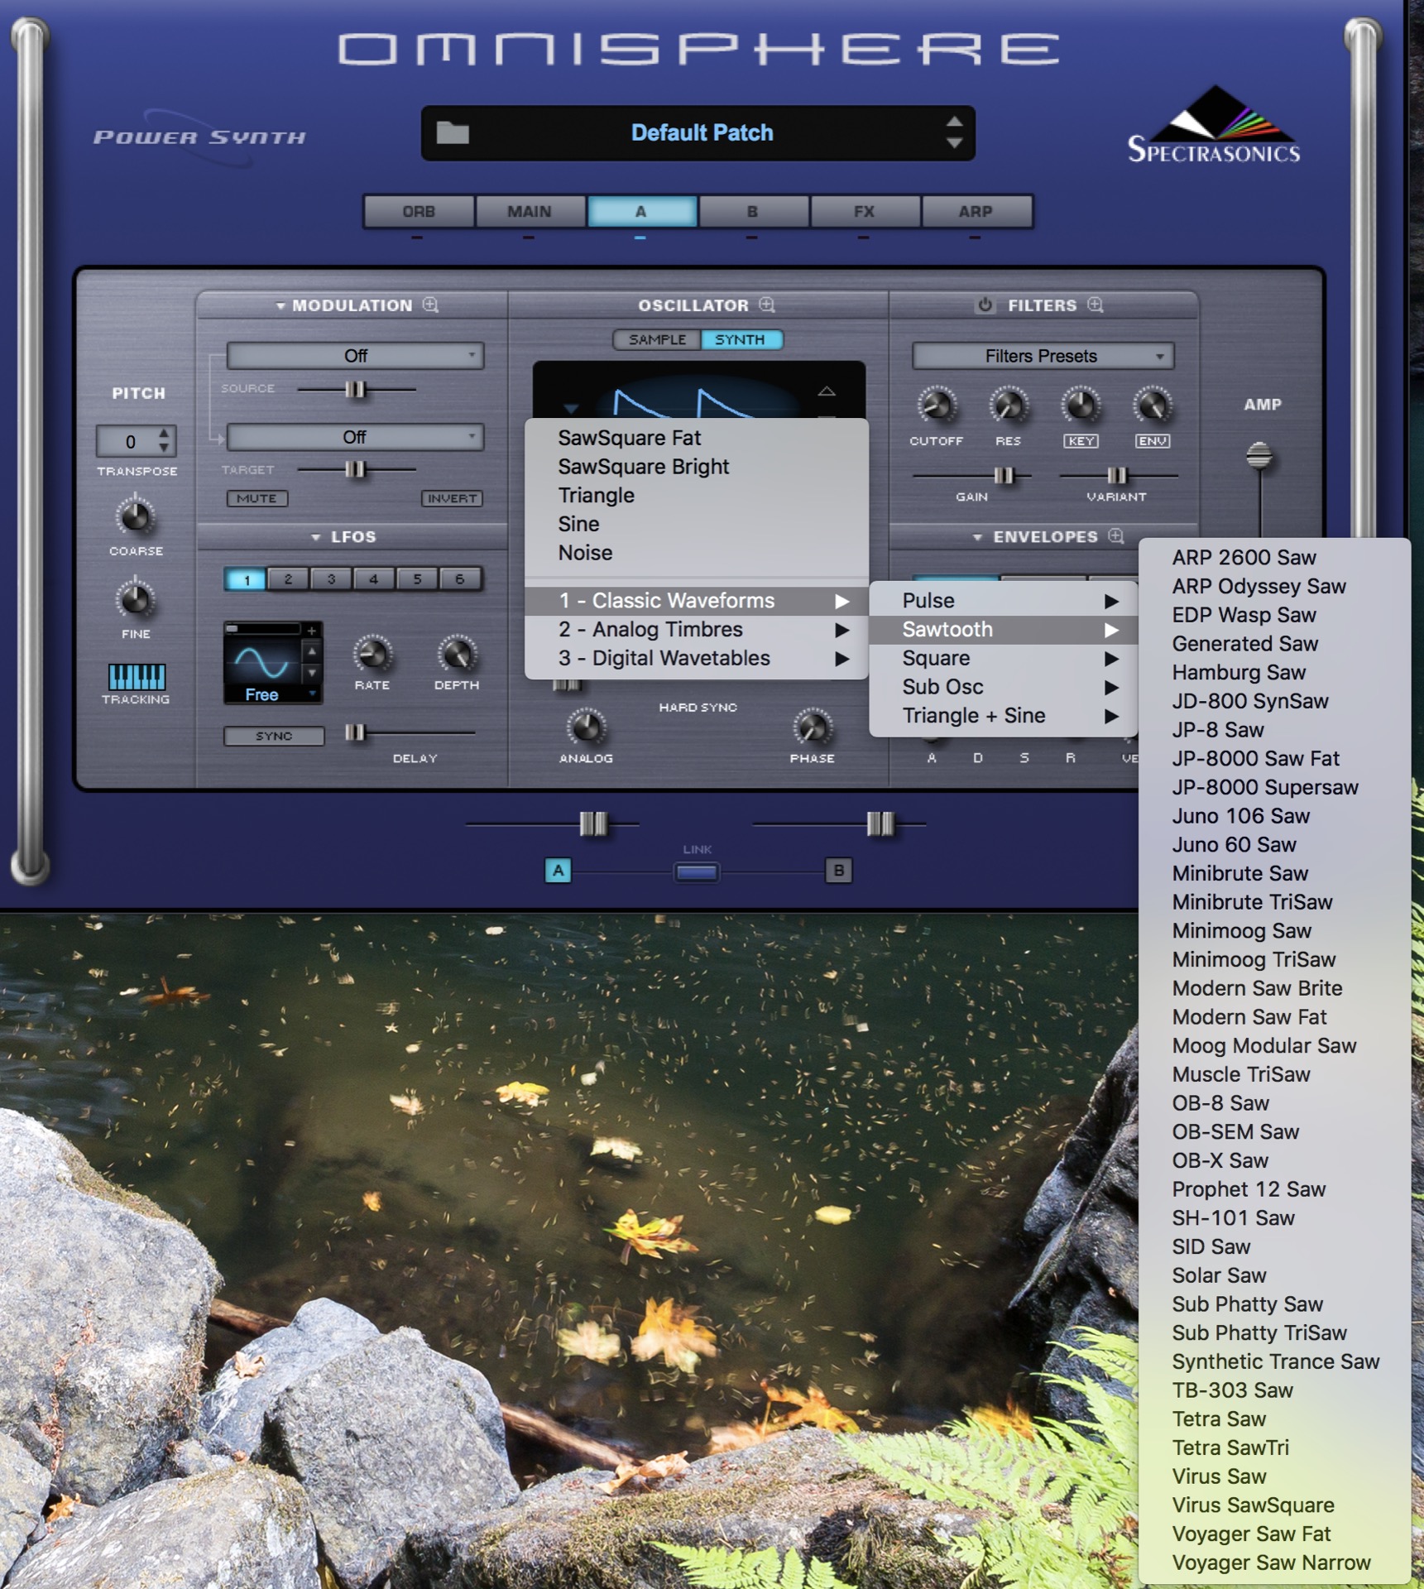This screenshot has width=1424, height=1589.
Task: Click the LFO Depth knob
Action: click(457, 654)
